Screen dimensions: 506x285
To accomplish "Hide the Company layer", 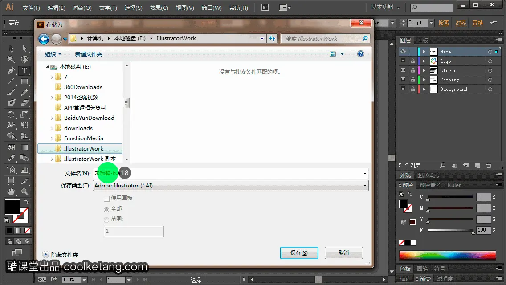I will [403, 80].
